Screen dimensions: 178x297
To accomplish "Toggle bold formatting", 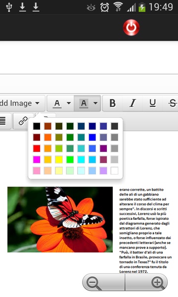I will click(113, 103).
